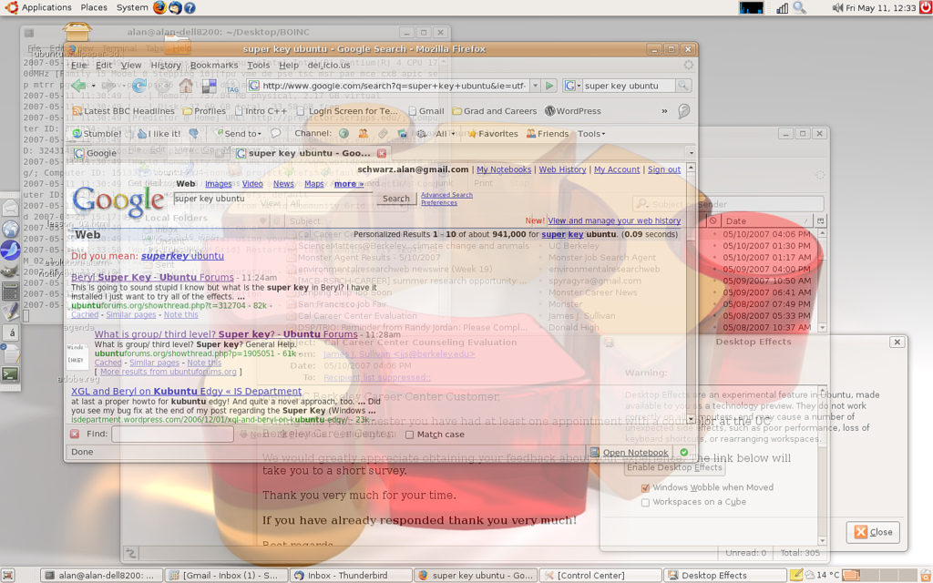Open Beryl Super Key Ubuntu Forums result
Image resolution: width=933 pixels, height=583 pixels.
152,277
